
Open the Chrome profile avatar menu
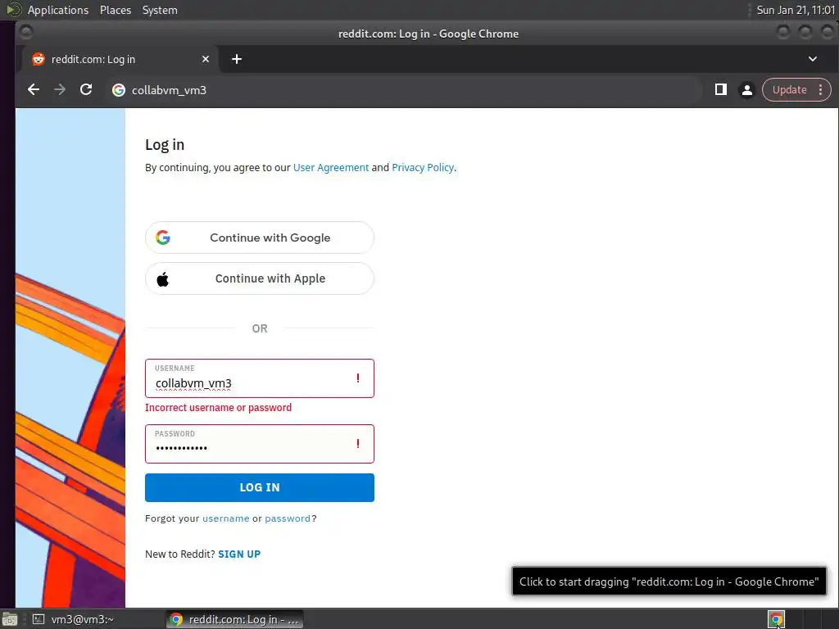pos(747,90)
